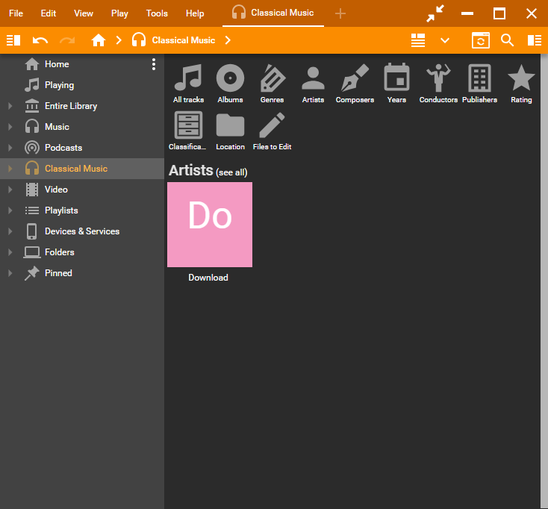Screen dimensions: 548x509
Task: Open the view options dropdown chevron
Action: click(445, 40)
